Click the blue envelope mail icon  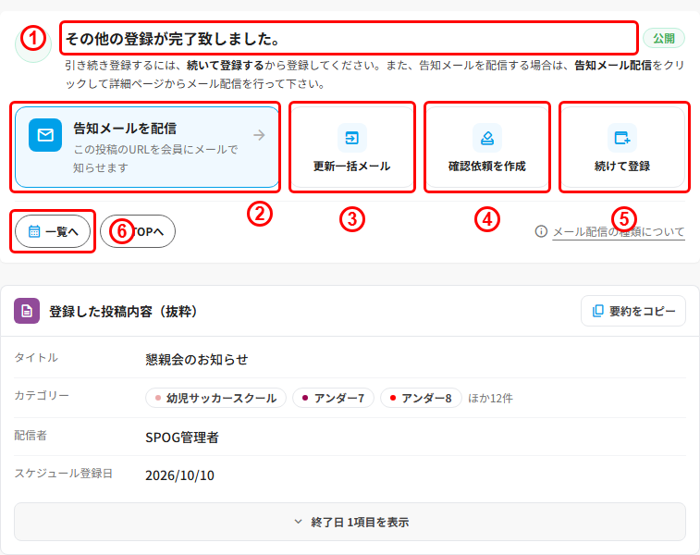click(45, 135)
